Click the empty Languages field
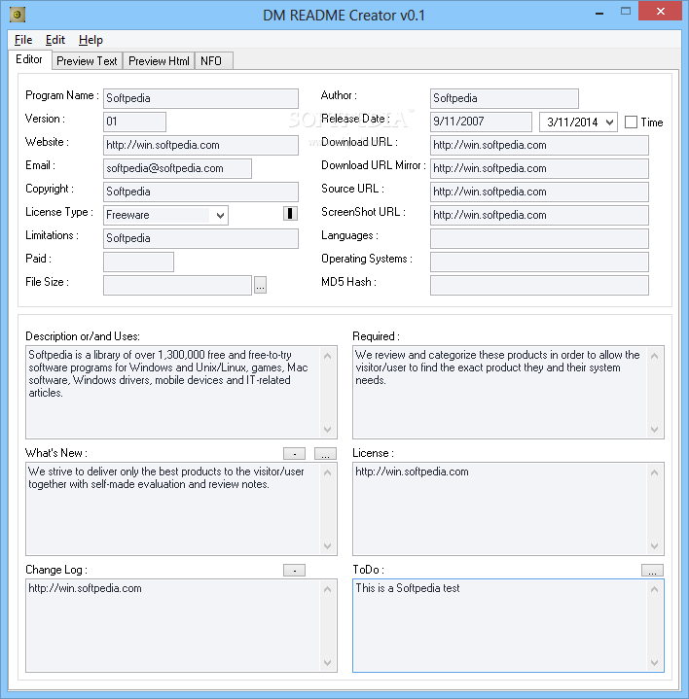This screenshot has height=699, width=689. (539, 238)
